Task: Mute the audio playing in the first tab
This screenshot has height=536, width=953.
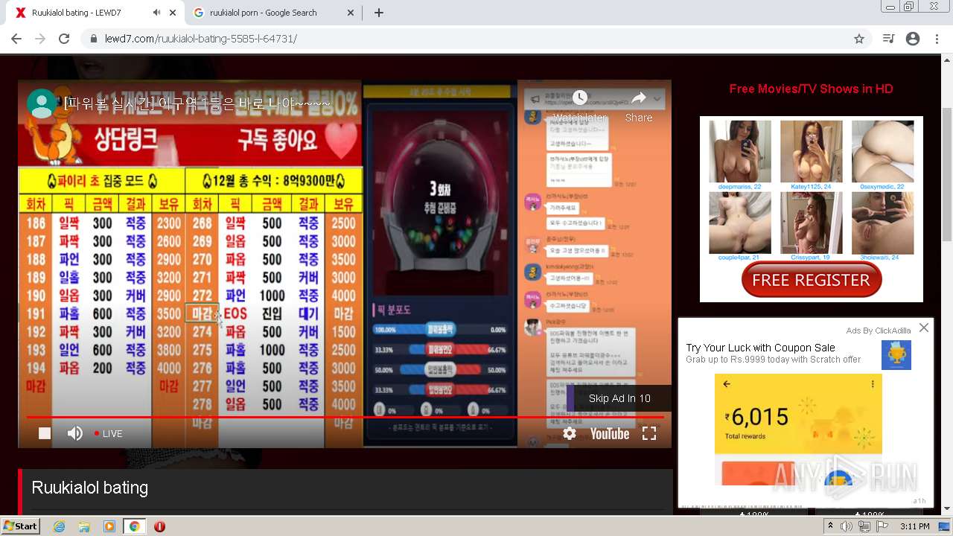Action: [156, 13]
